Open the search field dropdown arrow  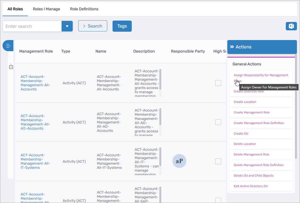[x=67, y=26]
